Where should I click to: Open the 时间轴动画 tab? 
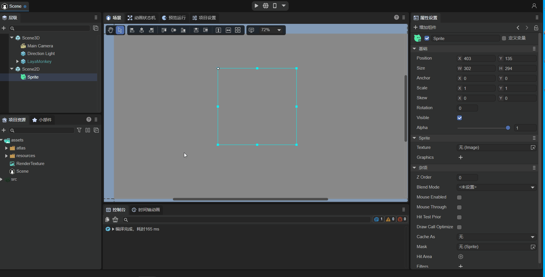tap(146, 210)
